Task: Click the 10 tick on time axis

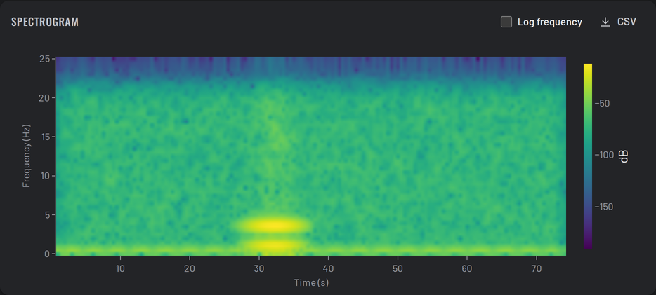Action: 120,268
